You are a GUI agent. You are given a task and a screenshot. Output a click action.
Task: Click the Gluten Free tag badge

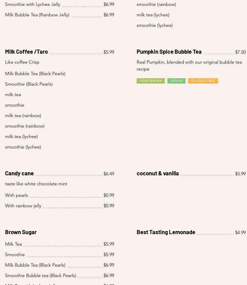tap(203, 81)
